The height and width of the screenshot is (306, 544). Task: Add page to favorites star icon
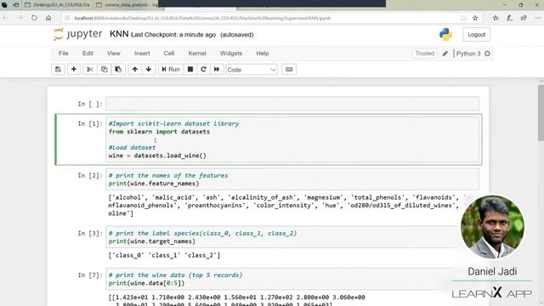[475, 18]
